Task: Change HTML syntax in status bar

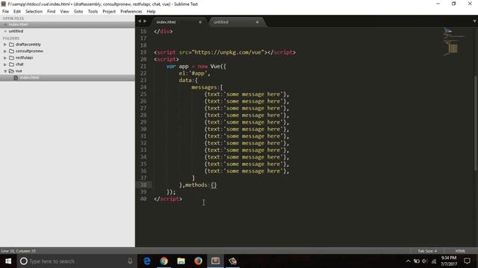Action: point(460,251)
